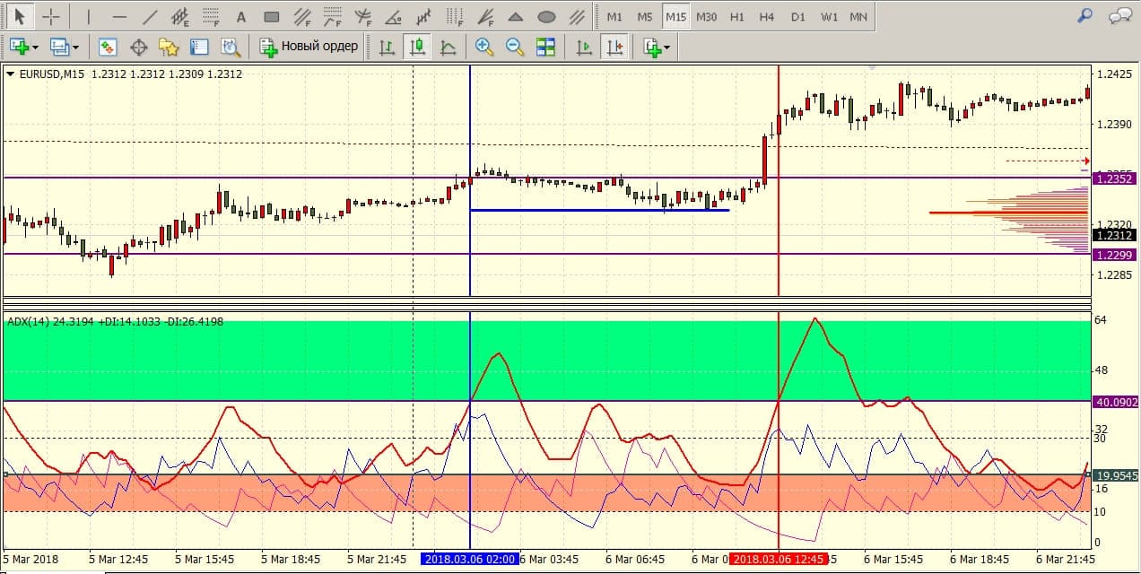Image resolution: width=1141 pixels, height=574 pixels.
Task: Zoom in on the chart
Action: click(484, 47)
